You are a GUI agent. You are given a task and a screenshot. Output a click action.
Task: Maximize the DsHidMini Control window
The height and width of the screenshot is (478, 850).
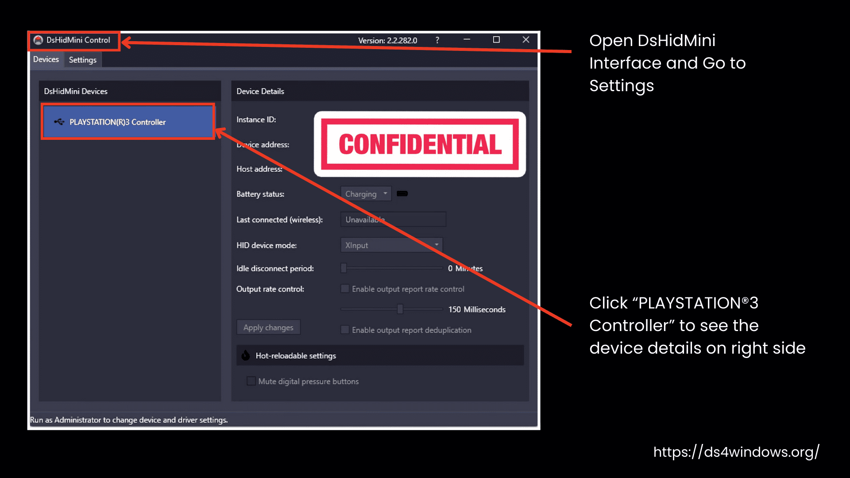496,40
